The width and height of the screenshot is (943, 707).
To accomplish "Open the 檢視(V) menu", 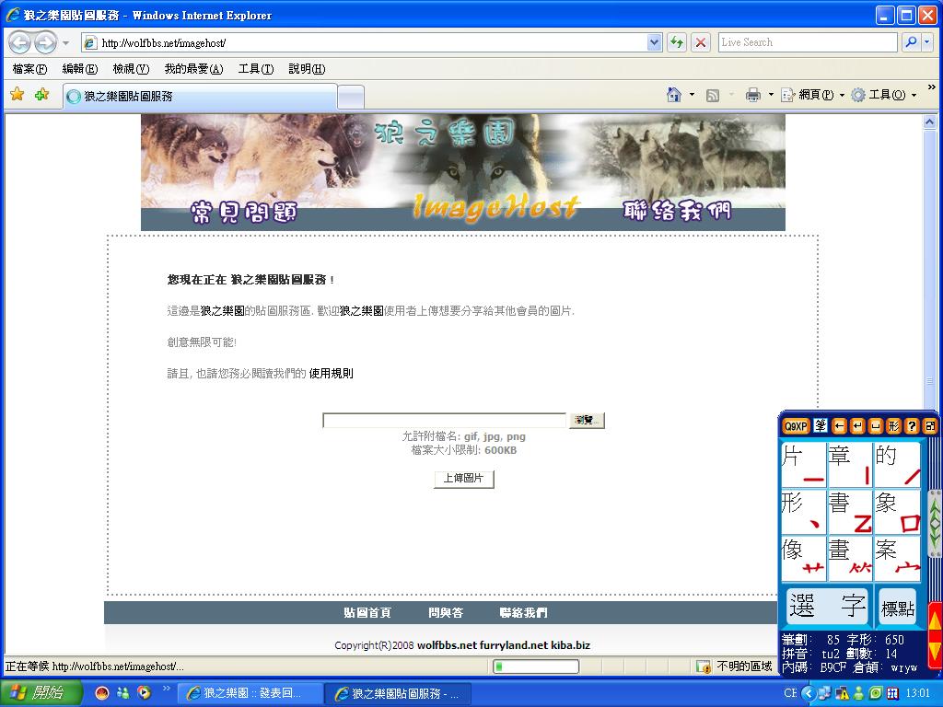I will coord(131,69).
